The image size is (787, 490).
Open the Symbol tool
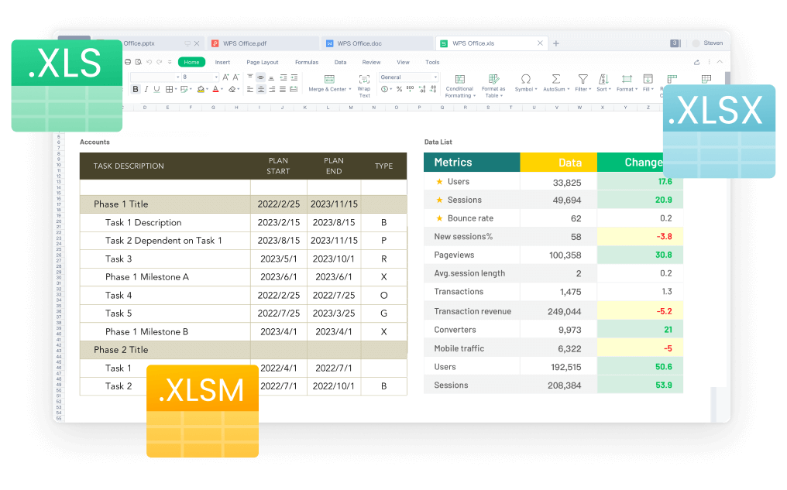coord(526,81)
